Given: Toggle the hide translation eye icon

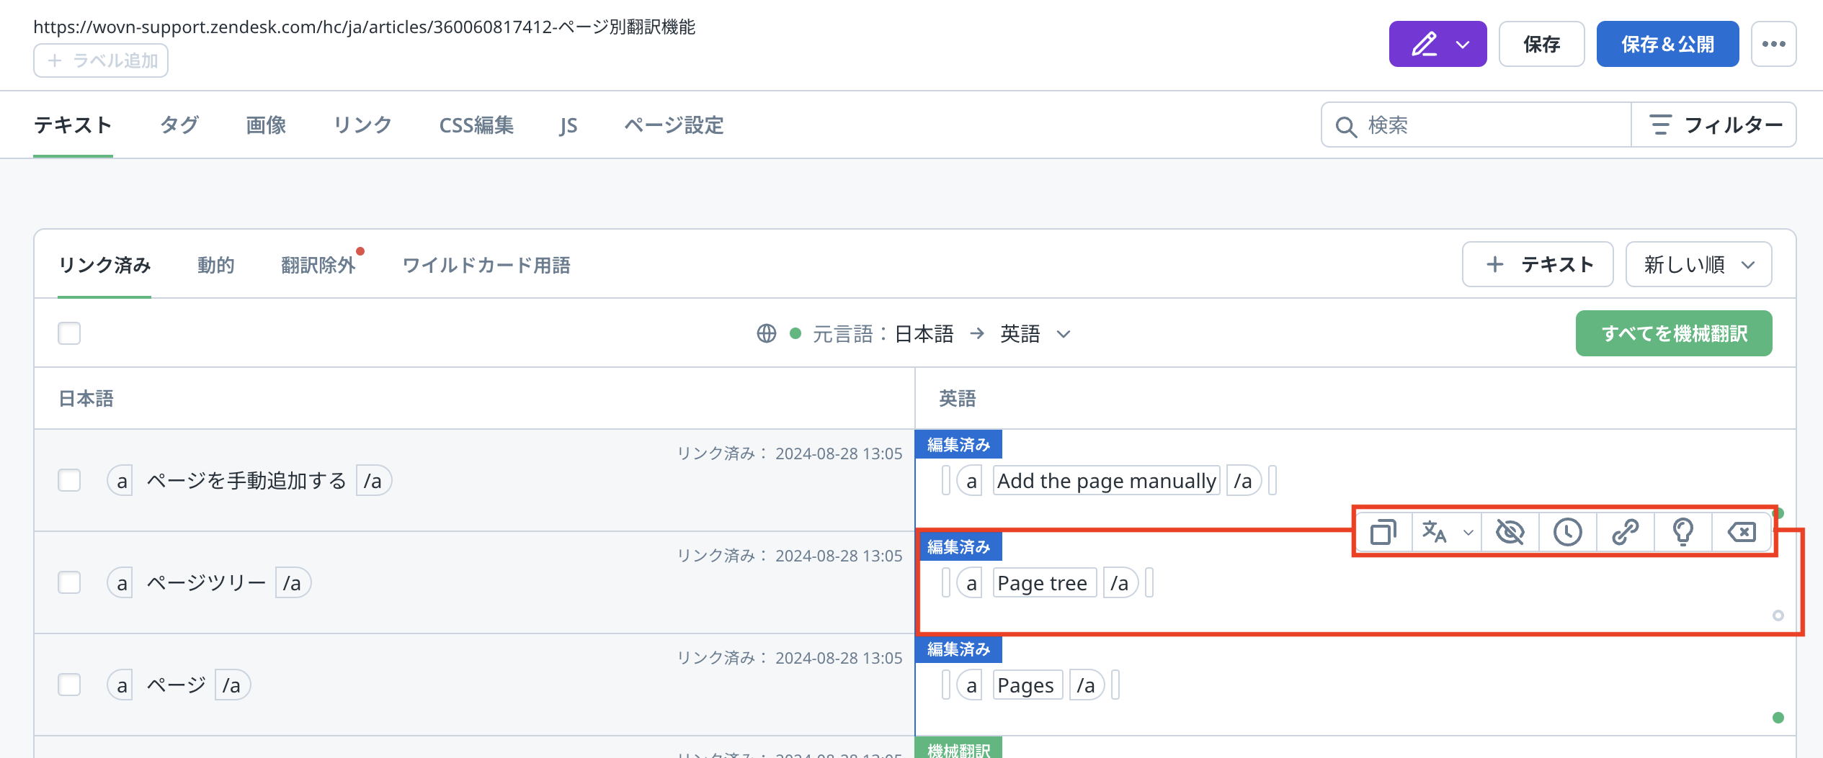Looking at the screenshot, I should coord(1510,532).
